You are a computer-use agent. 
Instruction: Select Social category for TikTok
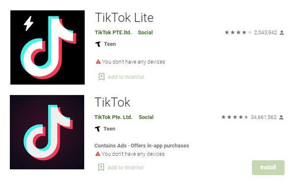pos(146,117)
